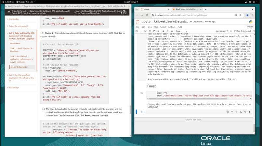Screen dimensions: 262x146
Task: Insert a cell above using cell toolbar icon
Action: tap(241, 112)
